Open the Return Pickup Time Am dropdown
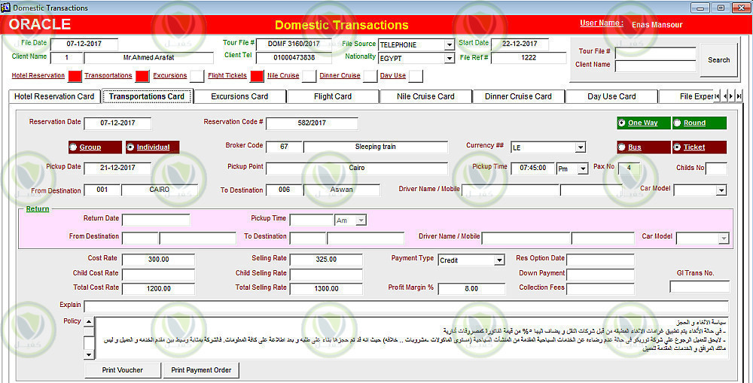Screen dimensions: 753x383 [361, 220]
